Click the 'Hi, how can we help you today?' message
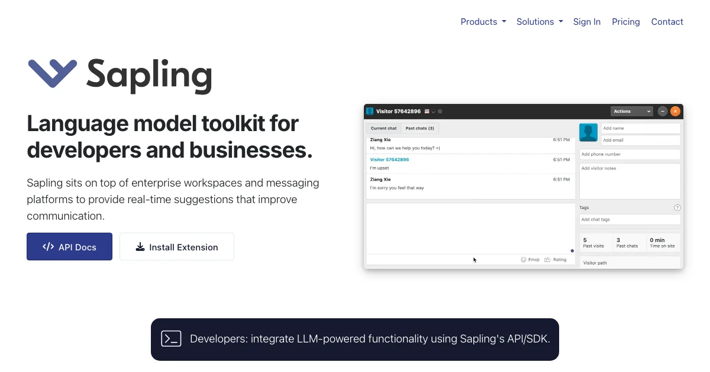This screenshot has width=710, height=372. [405, 148]
